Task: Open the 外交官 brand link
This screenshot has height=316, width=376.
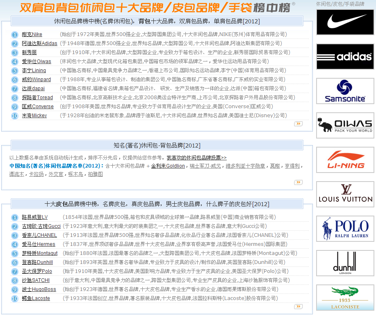Action: click(x=56, y=174)
